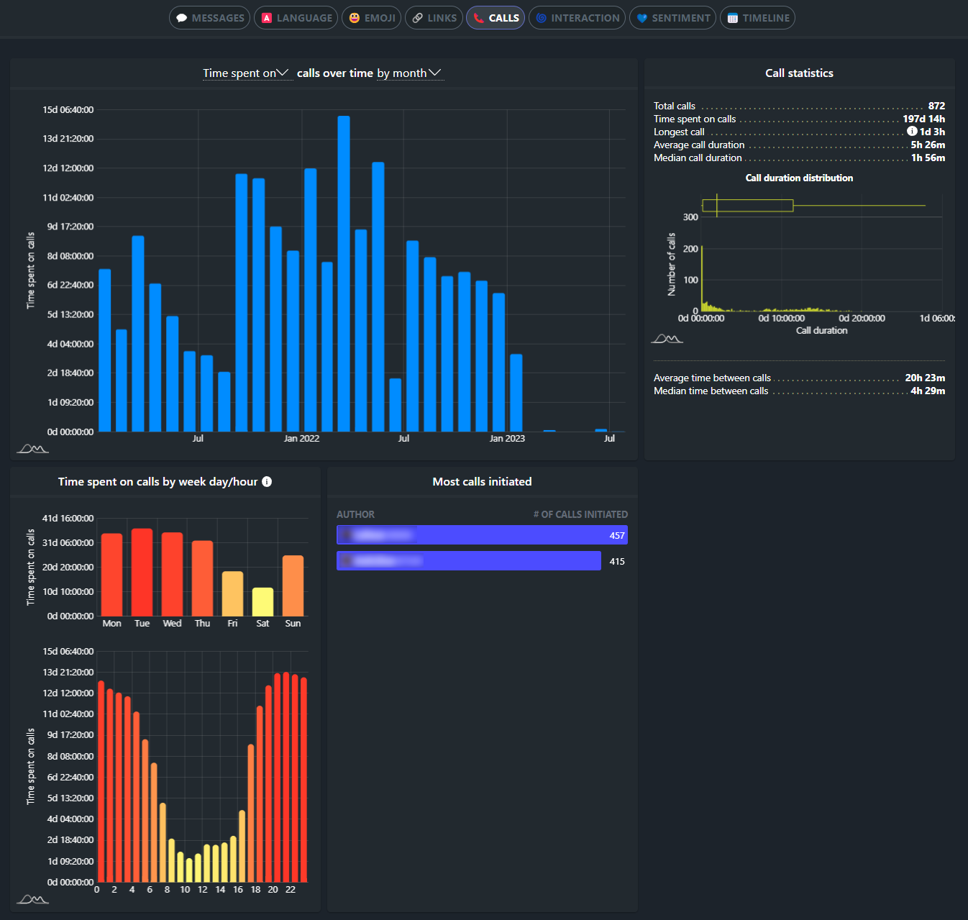Click the heart icon on the Sentiment tab
Screen dimensions: 968x920
coord(641,17)
